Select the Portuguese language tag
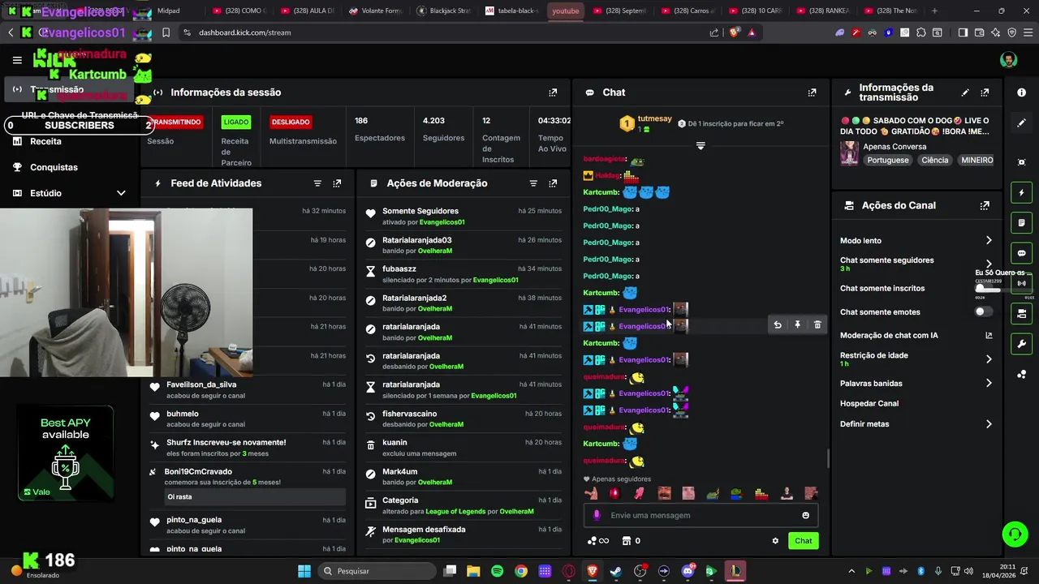The width and height of the screenshot is (1039, 584). tap(888, 160)
